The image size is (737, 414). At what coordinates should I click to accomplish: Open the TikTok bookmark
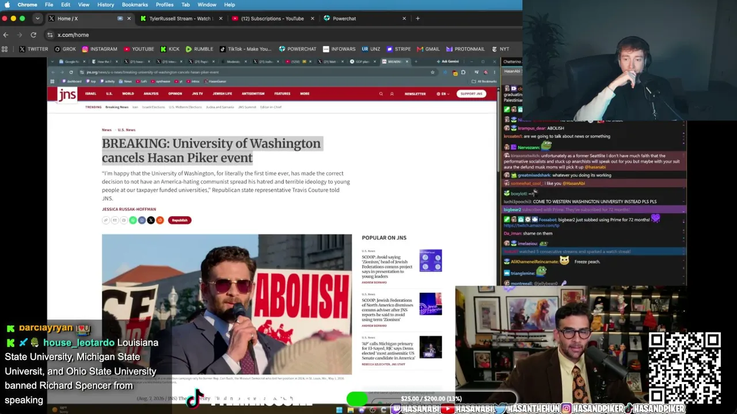point(245,49)
